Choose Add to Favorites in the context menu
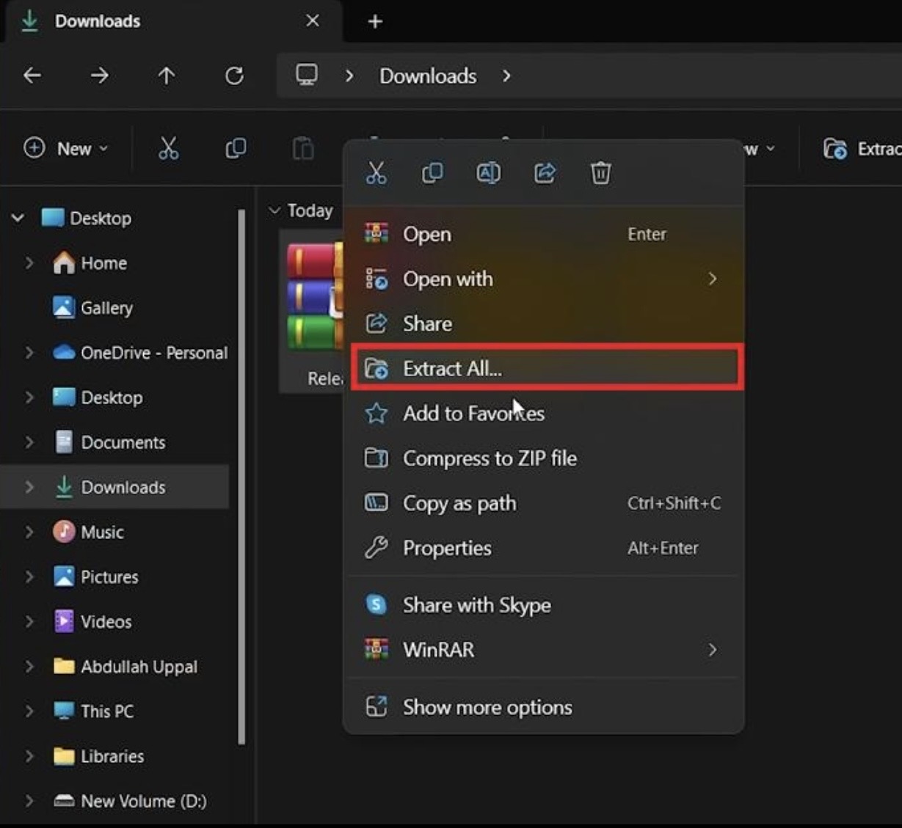The image size is (902, 828). (x=544, y=414)
